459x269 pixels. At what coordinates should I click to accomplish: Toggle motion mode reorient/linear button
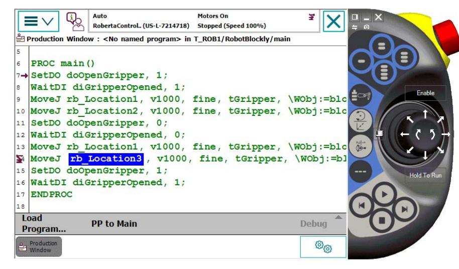tap(361, 120)
